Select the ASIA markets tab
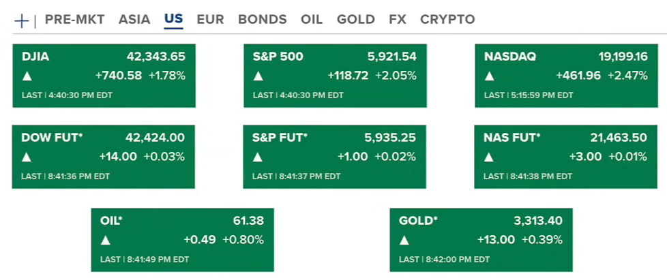The height and width of the screenshot is (278, 667). [x=134, y=20]
